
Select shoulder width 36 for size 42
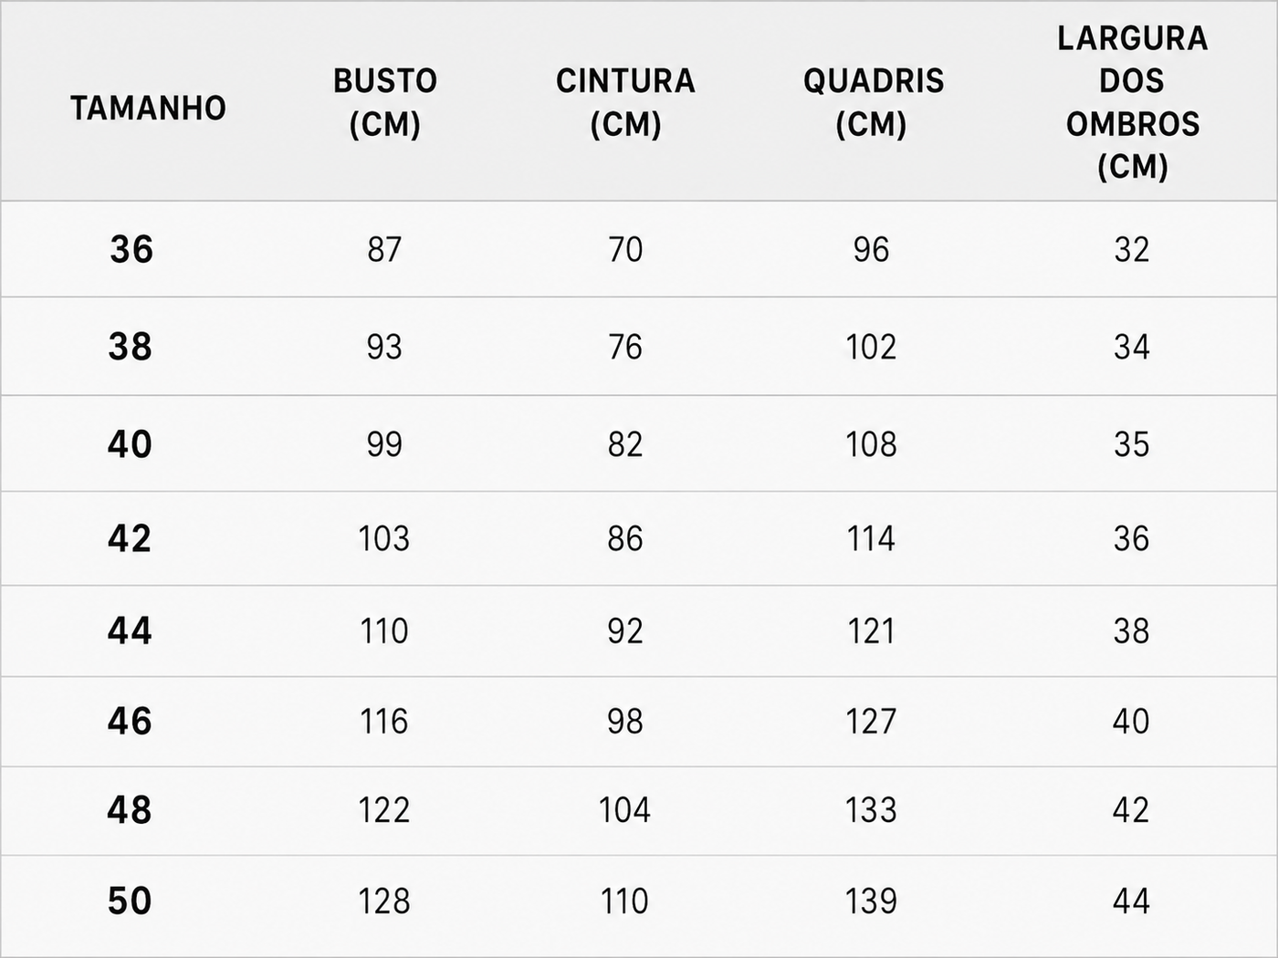1131,538
